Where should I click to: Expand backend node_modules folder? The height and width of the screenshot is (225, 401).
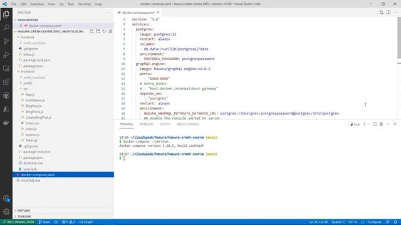click(21, 43)
